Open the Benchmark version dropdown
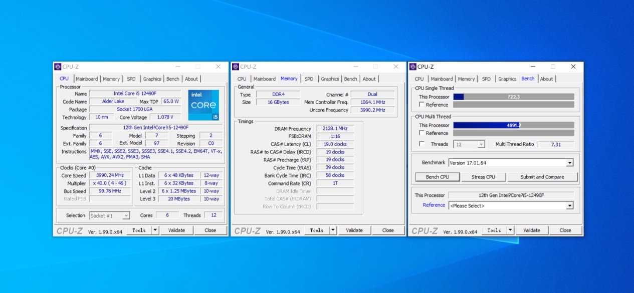The image size is (634, 293). pyautogui.click(x=569, y=163)
